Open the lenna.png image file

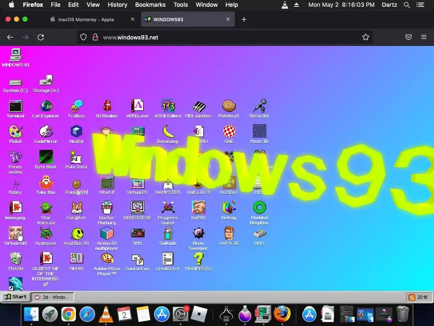pyautogui.click(x=16, y=211)
